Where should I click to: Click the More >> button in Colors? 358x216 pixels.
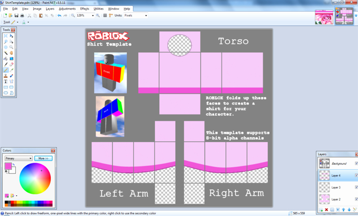[x=43, y=158]
